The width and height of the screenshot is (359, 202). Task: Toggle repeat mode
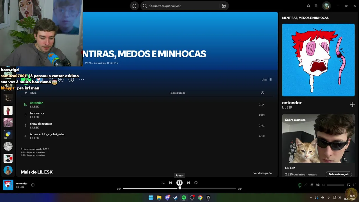(x=196, y=183)
